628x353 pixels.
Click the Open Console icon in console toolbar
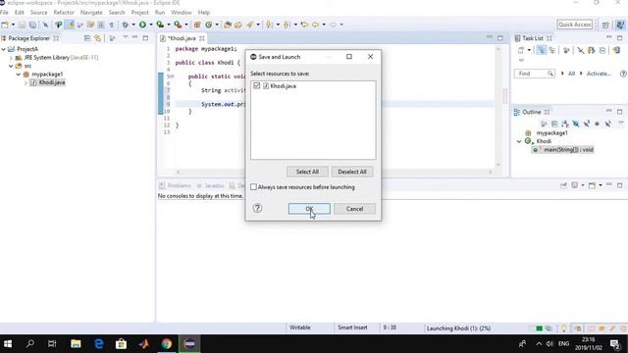point(592,185)
